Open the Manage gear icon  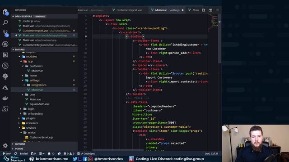click(x=5, y=146)
